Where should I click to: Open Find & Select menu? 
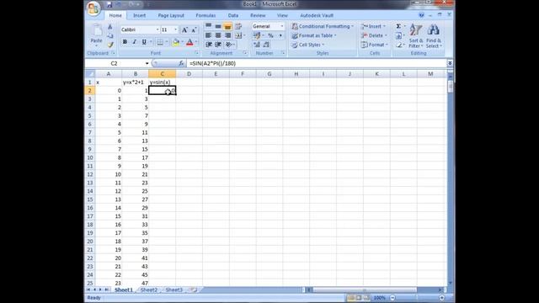click(434, 36)
